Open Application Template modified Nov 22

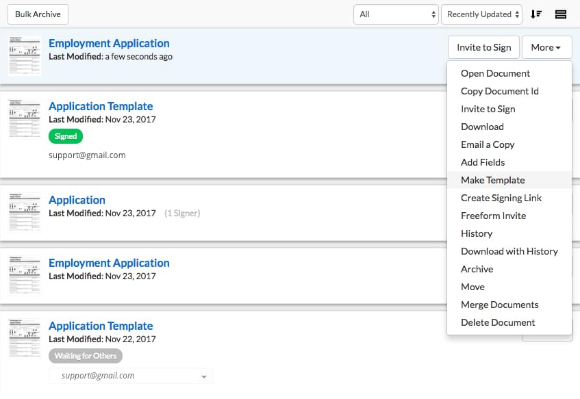(101, 326)
